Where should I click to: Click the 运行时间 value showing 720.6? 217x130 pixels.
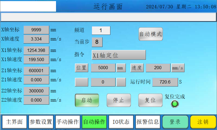(165, 82)
